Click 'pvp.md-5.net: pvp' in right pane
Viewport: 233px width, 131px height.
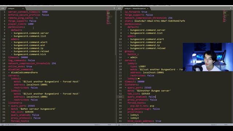(x=142, y=106)
